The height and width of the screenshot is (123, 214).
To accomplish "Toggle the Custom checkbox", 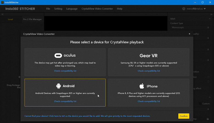I will click(200, 104).
